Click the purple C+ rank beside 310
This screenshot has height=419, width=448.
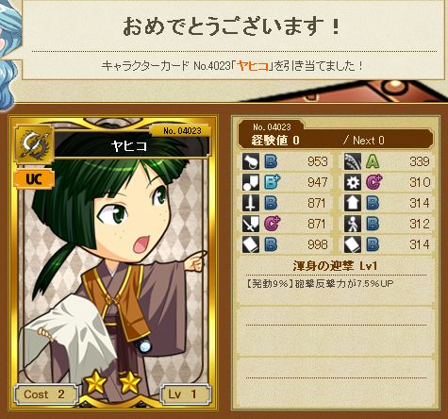(x=373, y=182)
